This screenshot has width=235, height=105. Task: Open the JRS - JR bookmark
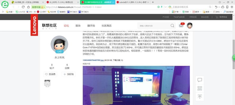[31, 12]
